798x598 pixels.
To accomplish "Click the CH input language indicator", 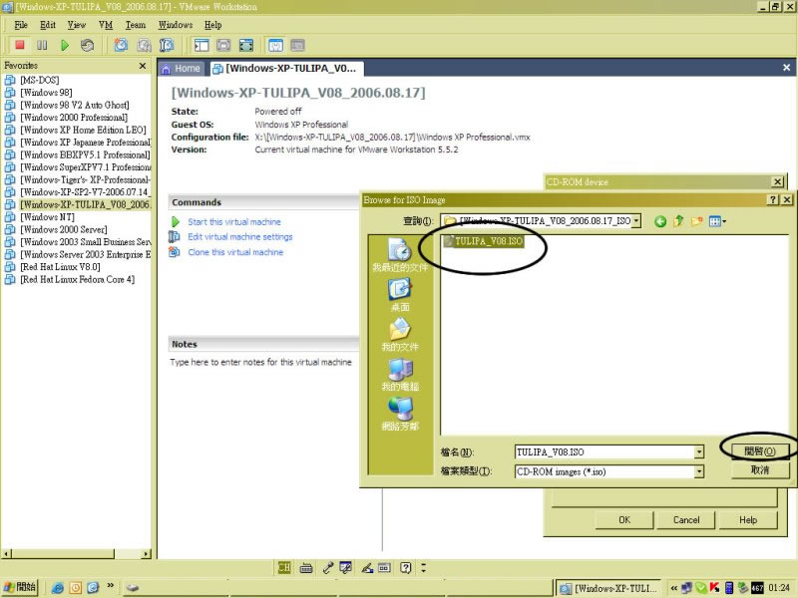I will (284, 567).
